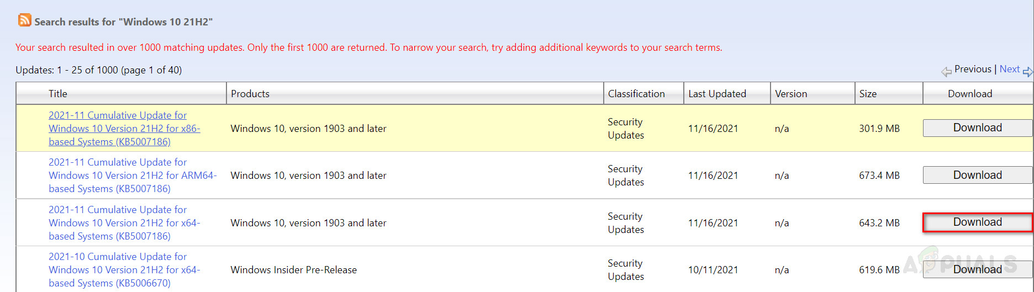Open the Next results page link

(1009, 69)
